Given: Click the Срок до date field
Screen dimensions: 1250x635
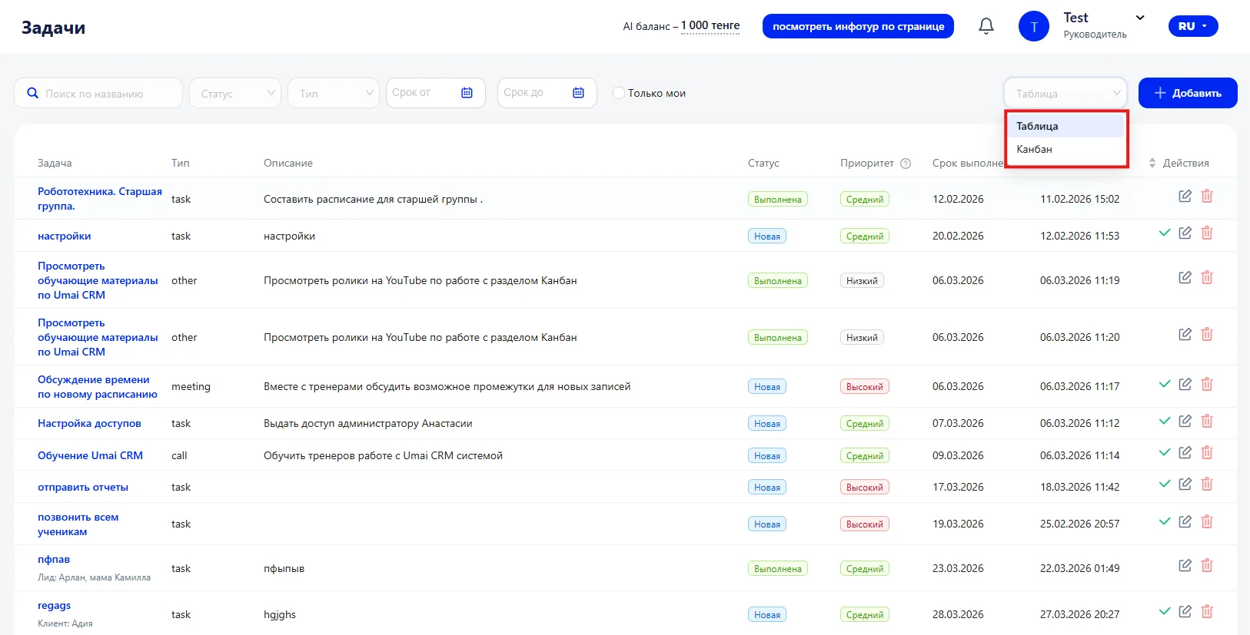Looking at the screenshot, I should [x=547, y=93].
